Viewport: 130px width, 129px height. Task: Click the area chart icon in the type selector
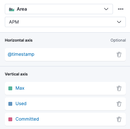(12, 9)
